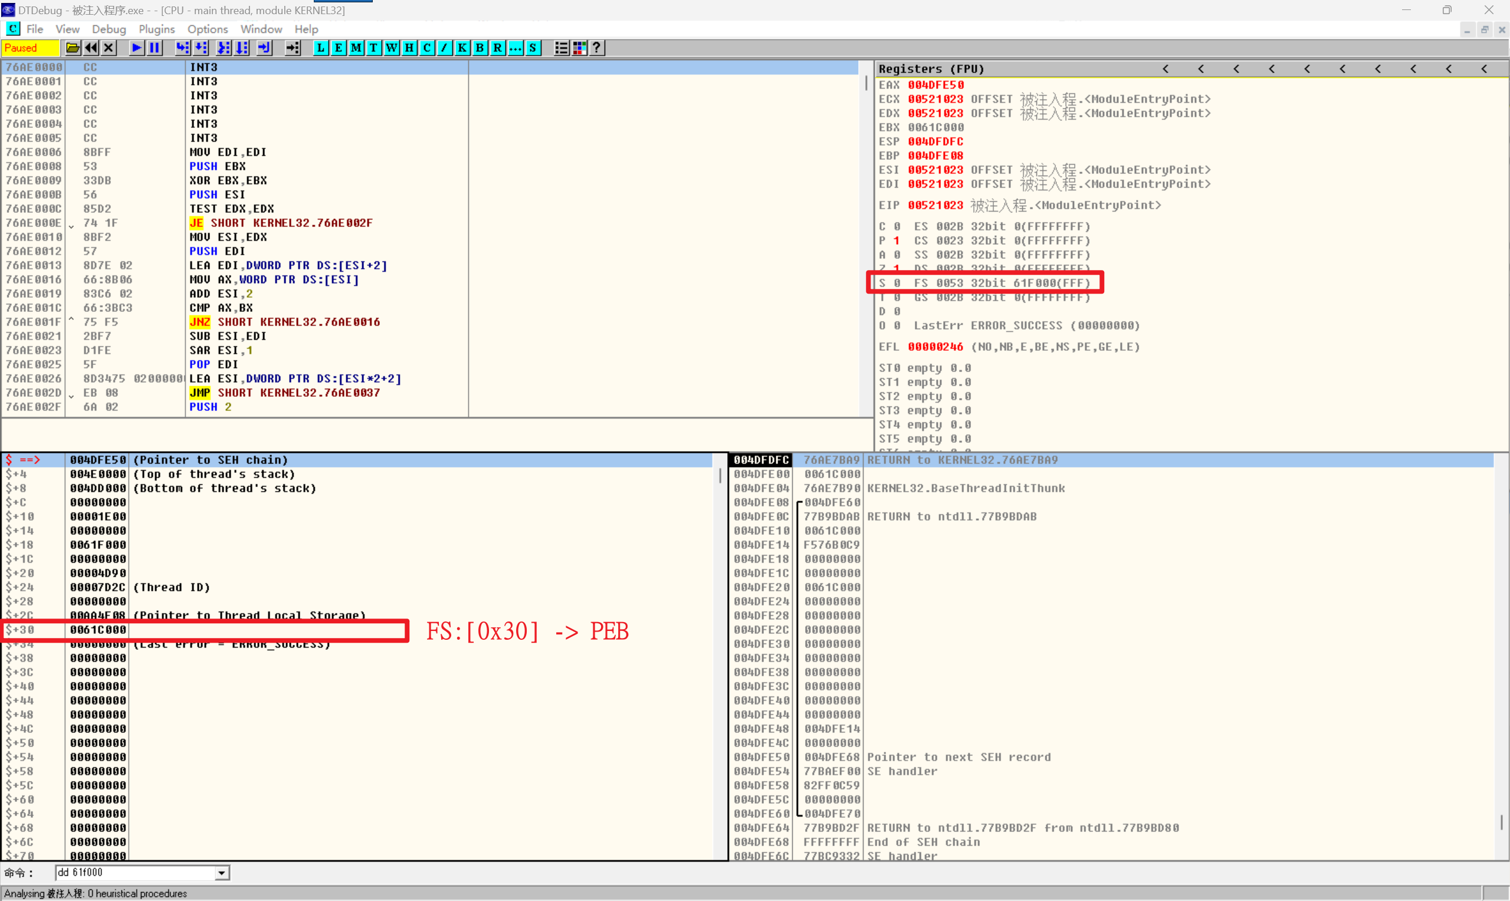1510x901 pixels.
Task: Expand the command box dropdown arrow
Action: (x=222, y=873)
